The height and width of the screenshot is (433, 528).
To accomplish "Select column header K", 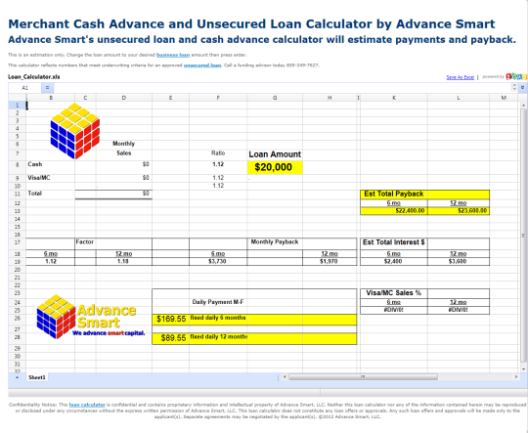I will click(394, 98).
